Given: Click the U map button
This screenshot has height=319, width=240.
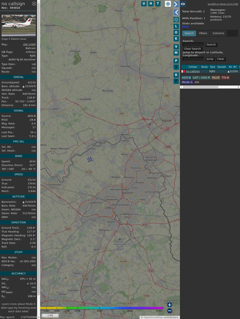Looking at the screenshot, I should click(144, 3).
